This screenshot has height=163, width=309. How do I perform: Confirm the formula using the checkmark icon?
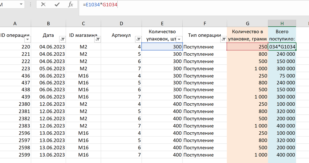tap(57, 4)
